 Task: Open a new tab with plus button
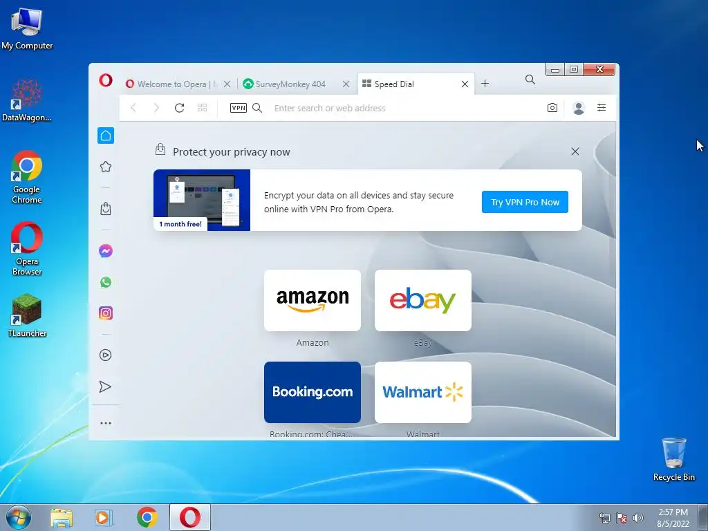coord(485,84)
